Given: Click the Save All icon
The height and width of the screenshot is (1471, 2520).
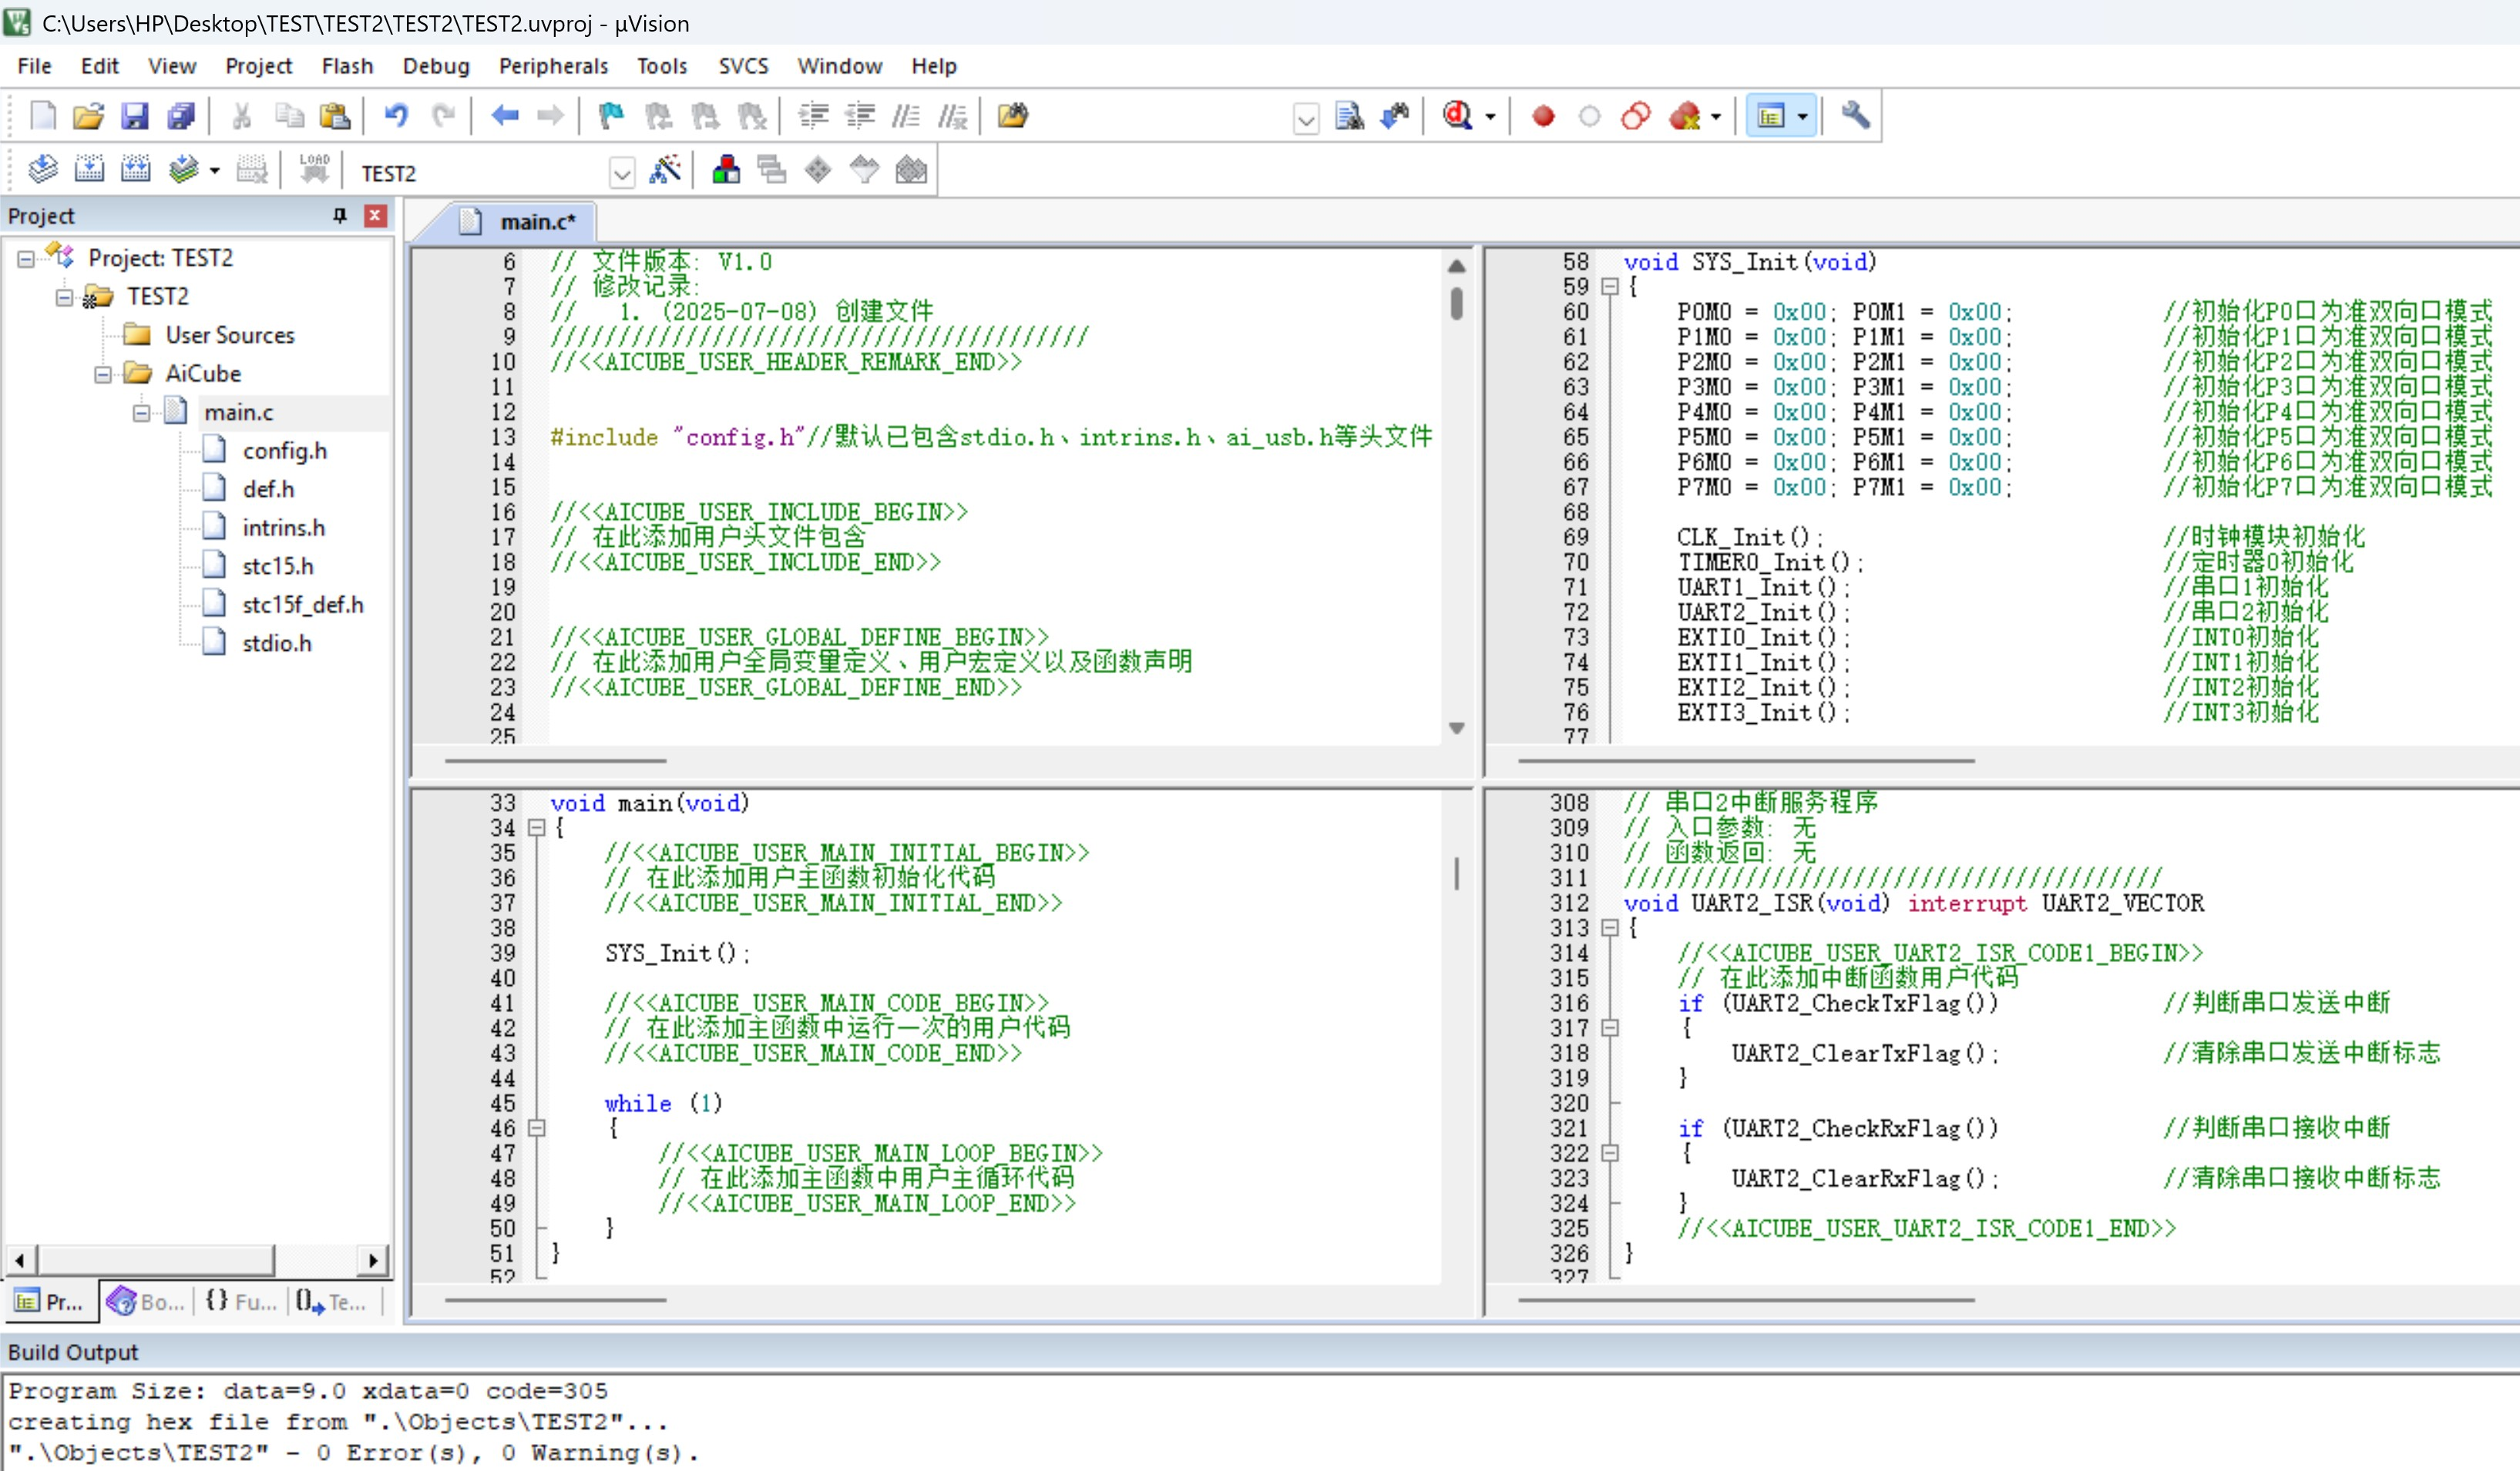Looking at the screenshot, I should 181,116.
